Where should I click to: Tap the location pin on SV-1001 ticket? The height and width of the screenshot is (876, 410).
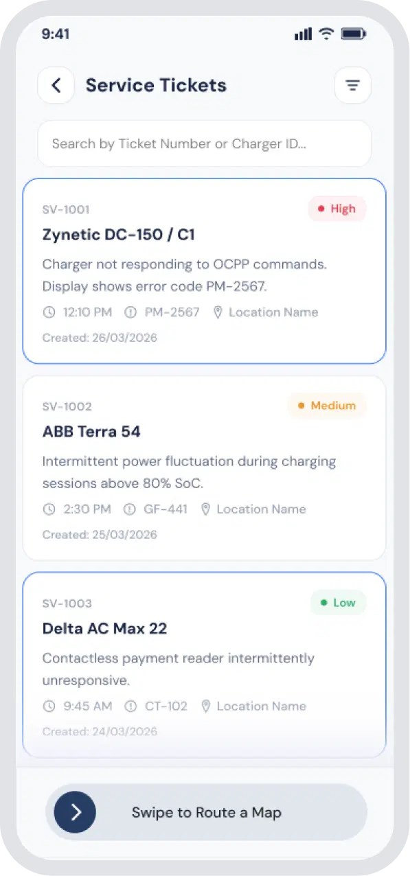click(x=218, y=312)
